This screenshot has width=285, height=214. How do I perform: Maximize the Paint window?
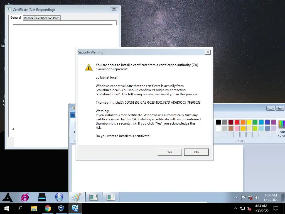280,108
